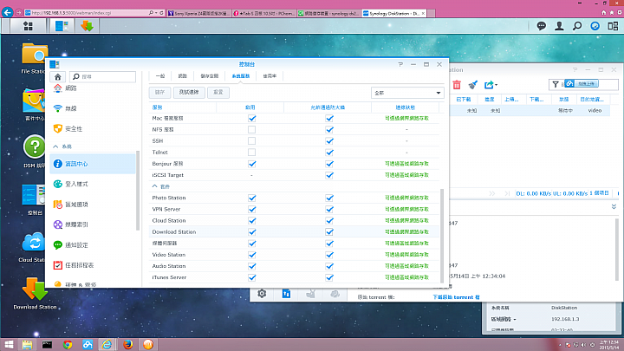The width and height of the screenshot is (624, 351).
Task: Delete task with red trash icon in Download Station
Action: (457, 84)
